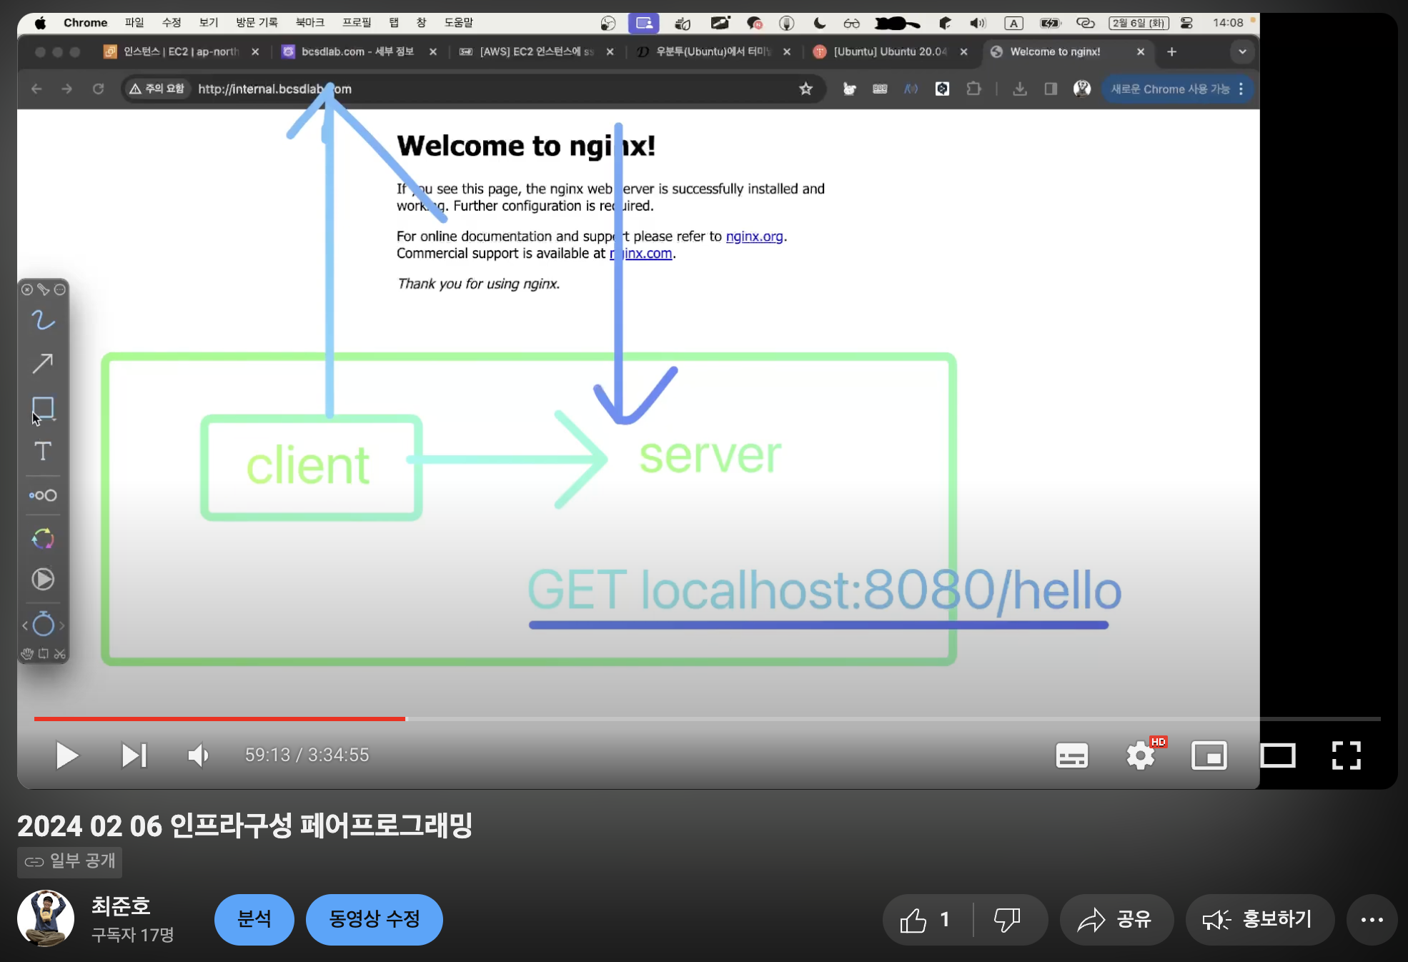The width and height of the screenshot is (1408, 962).
Task: Open the 최준호 channel avatar
Action: [46, 918]
